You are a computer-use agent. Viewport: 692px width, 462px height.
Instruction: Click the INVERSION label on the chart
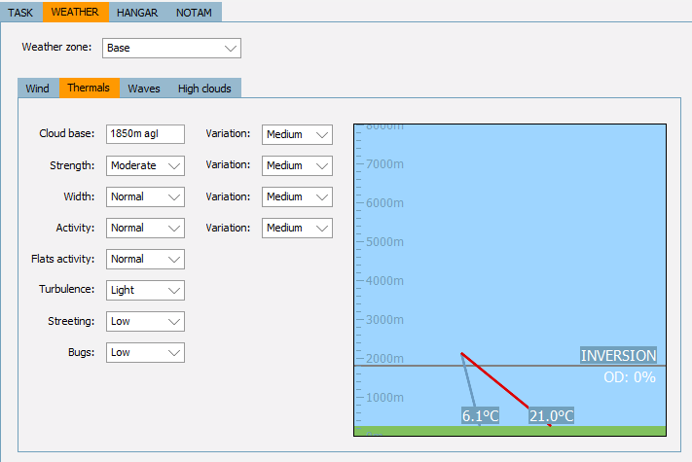pyautogui.click(x=618, y=356)
